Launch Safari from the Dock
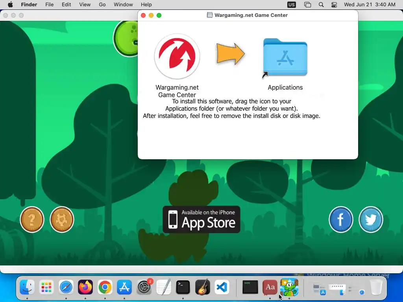 [66, 287]
